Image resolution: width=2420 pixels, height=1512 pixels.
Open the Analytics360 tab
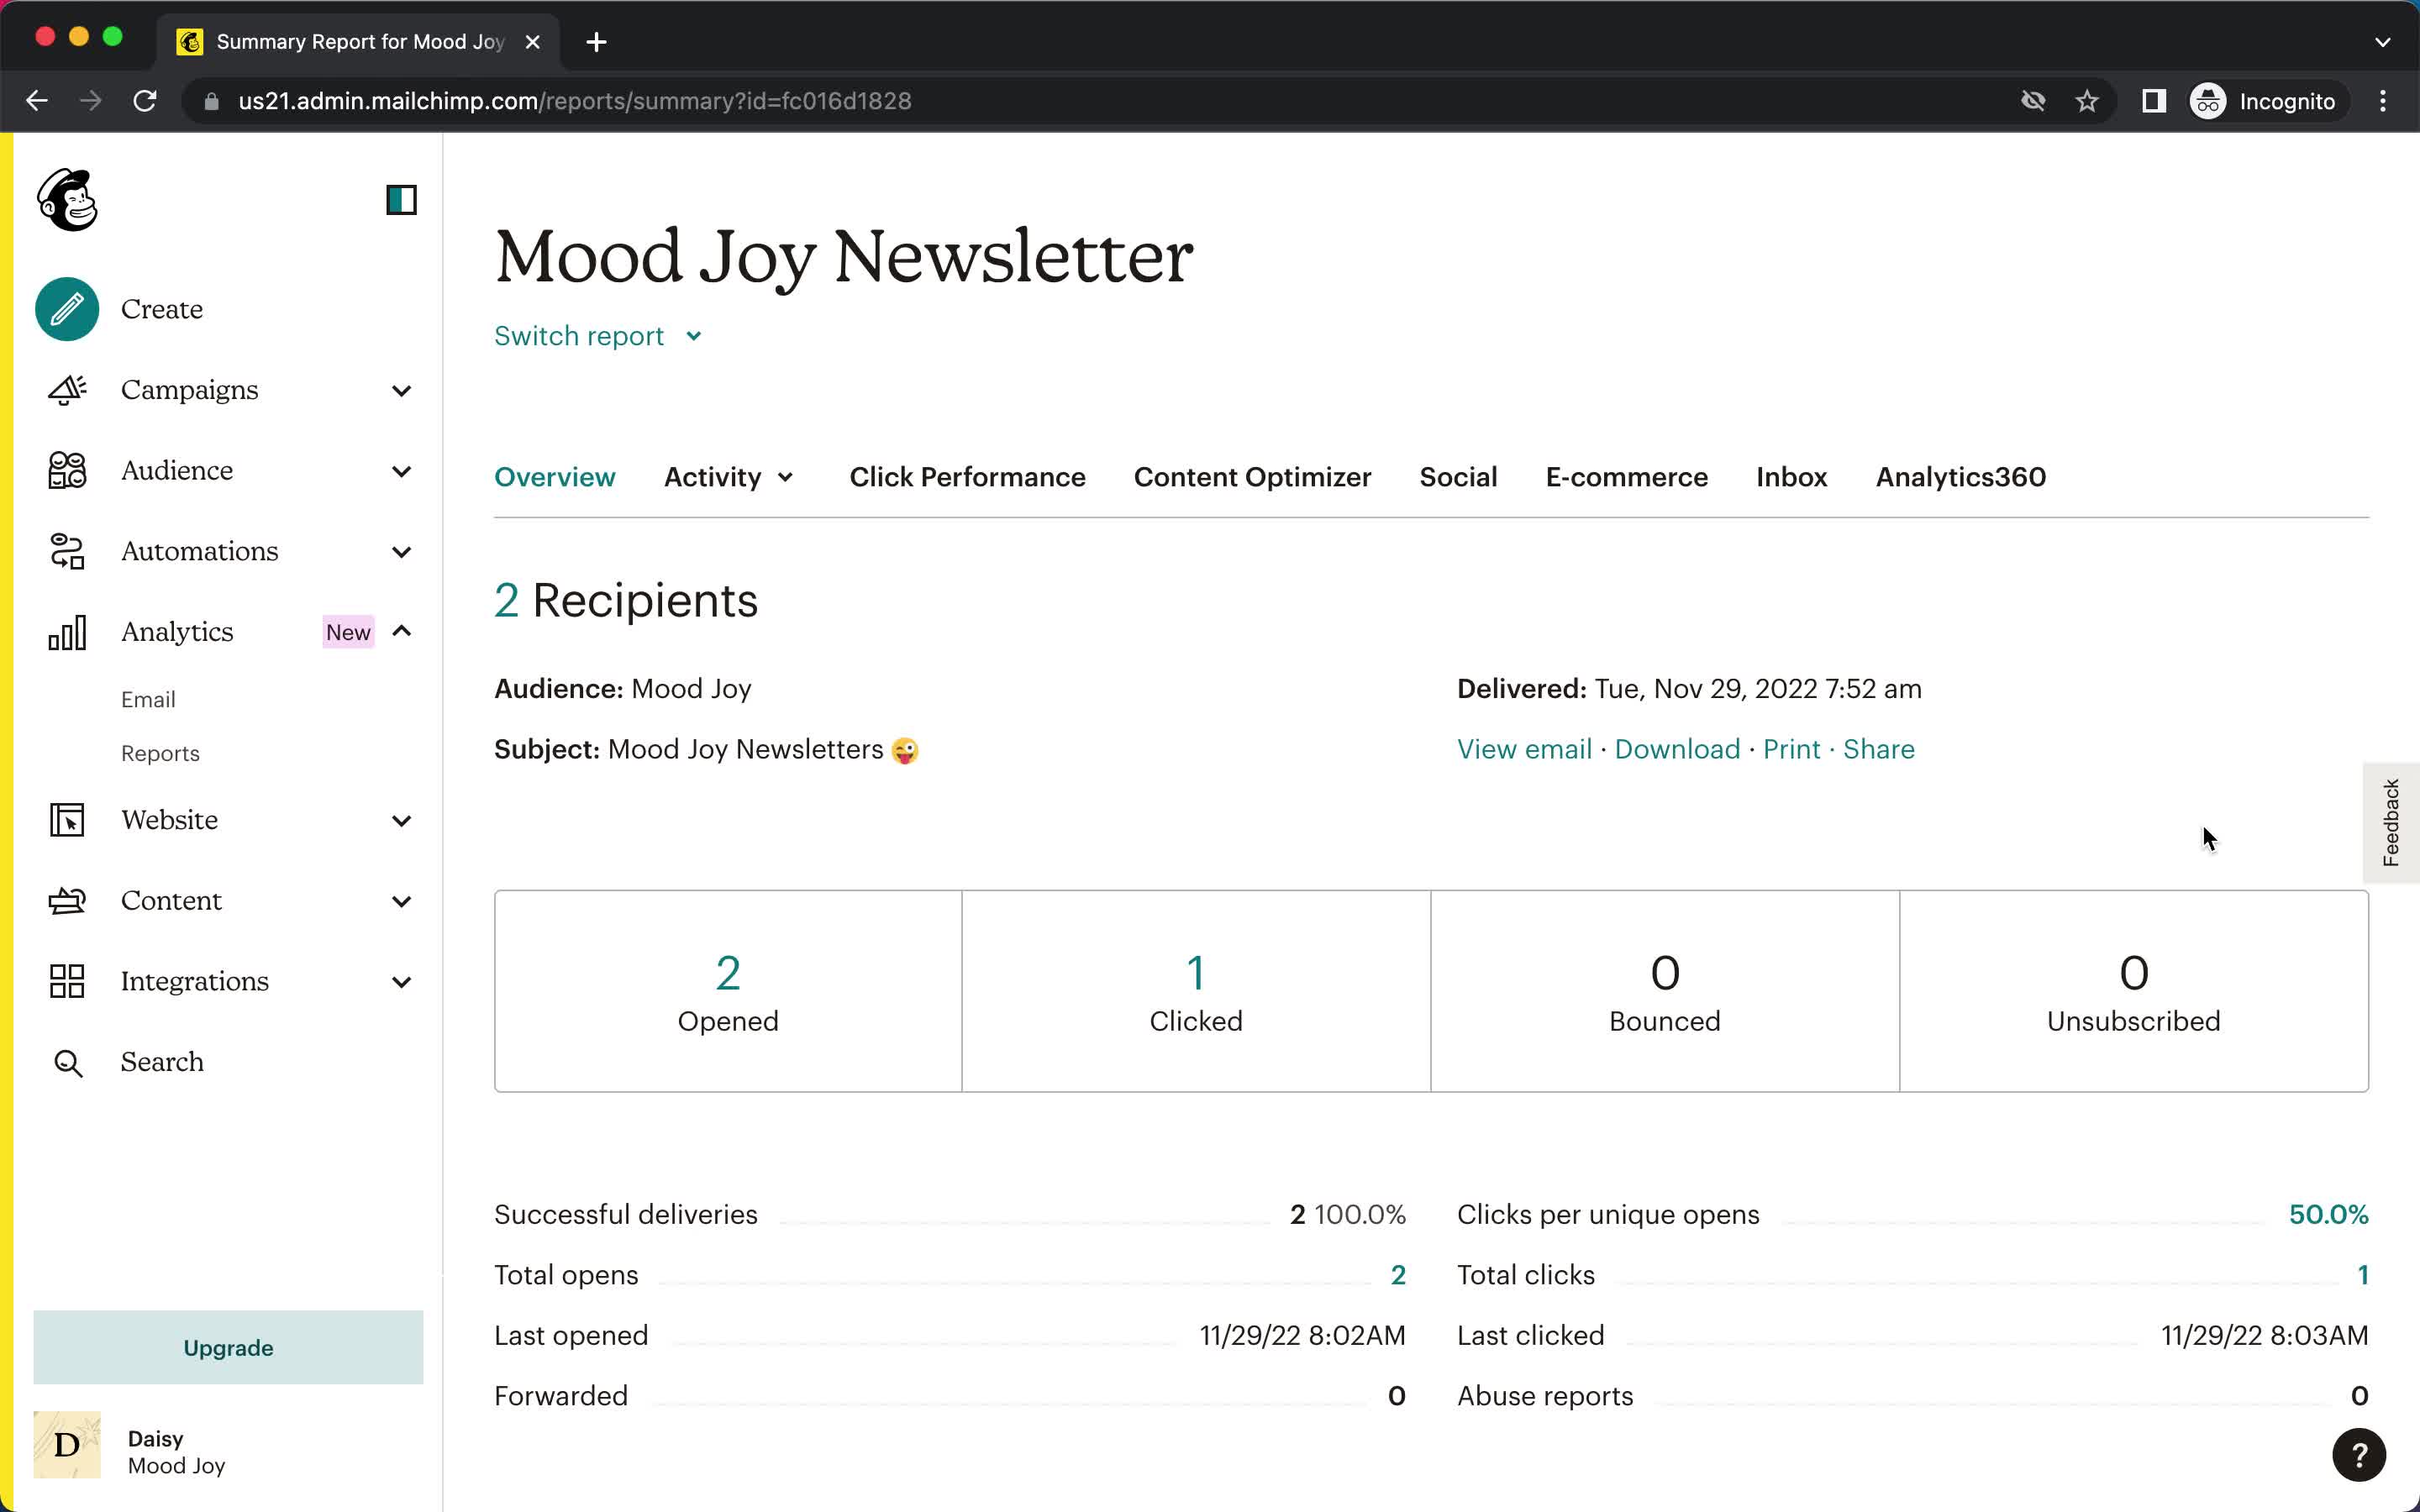(1960, 475)
